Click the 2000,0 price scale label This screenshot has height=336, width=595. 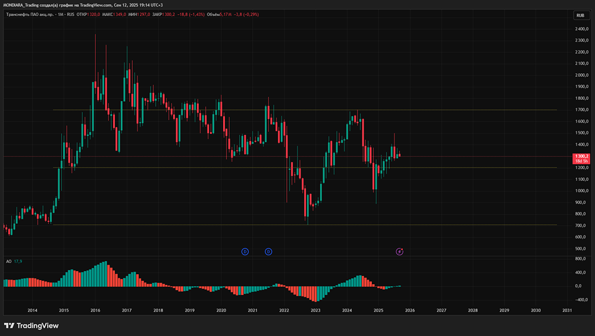click(x=582, y=75)
